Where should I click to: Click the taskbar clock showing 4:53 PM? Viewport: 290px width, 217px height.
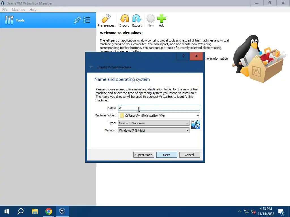[x=266, y=211]
